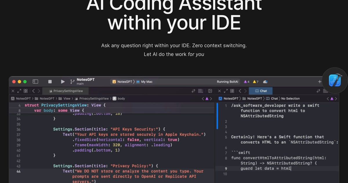
Task: Toggle the navigator sidebar in Xcode toolbar
Action: 35,82
